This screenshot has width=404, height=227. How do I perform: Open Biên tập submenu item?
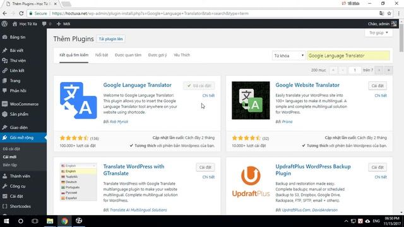click(x=10, y=165)
